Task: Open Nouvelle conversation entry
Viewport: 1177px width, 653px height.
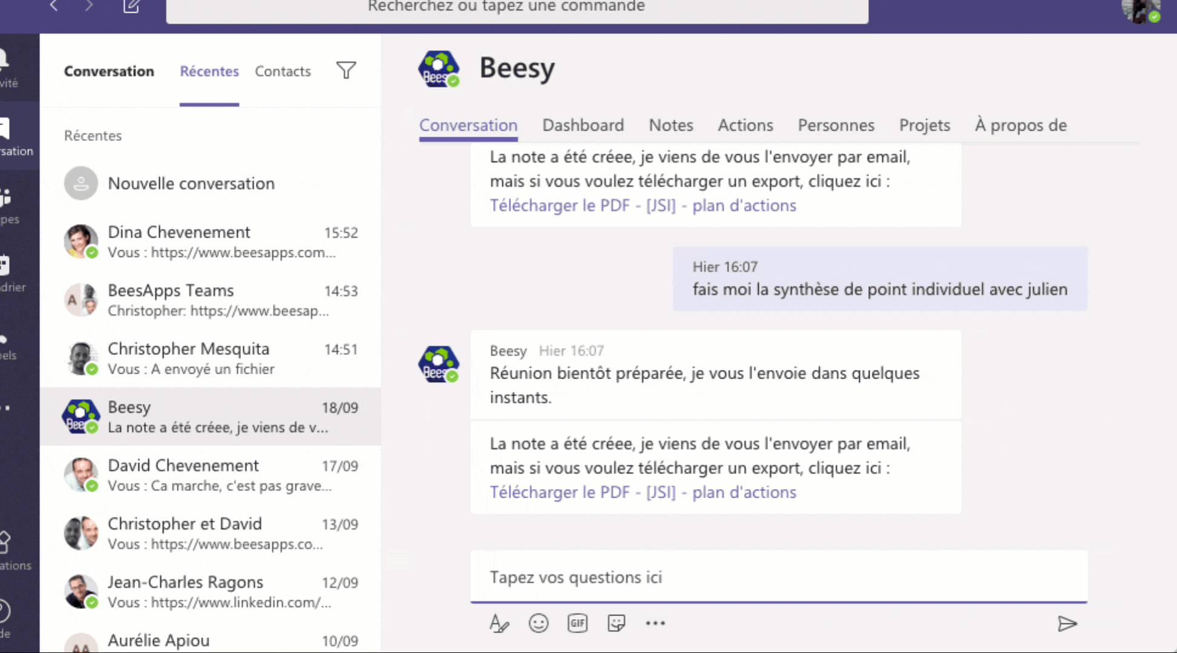Action: coord(211,183)
